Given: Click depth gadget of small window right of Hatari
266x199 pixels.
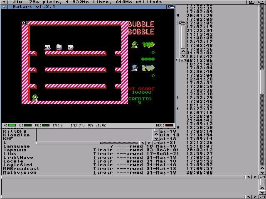Looking at the screenshot, I should pyautogui.click(x=182, y=23).
